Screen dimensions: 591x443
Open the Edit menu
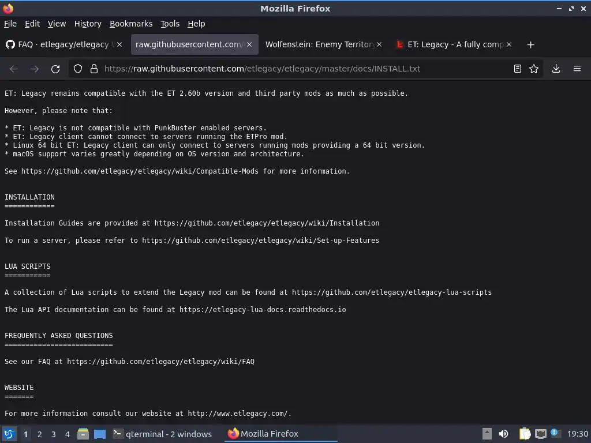[32, 24]
